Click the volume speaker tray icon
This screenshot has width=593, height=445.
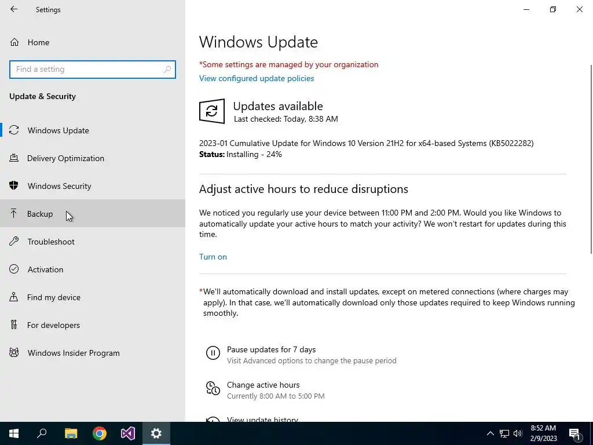(x=518, y=433)
